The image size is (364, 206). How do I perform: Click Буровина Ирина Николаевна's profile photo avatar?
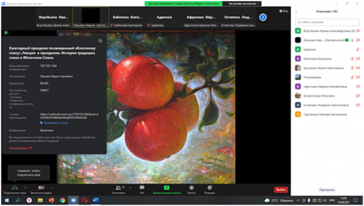point(298,68)
